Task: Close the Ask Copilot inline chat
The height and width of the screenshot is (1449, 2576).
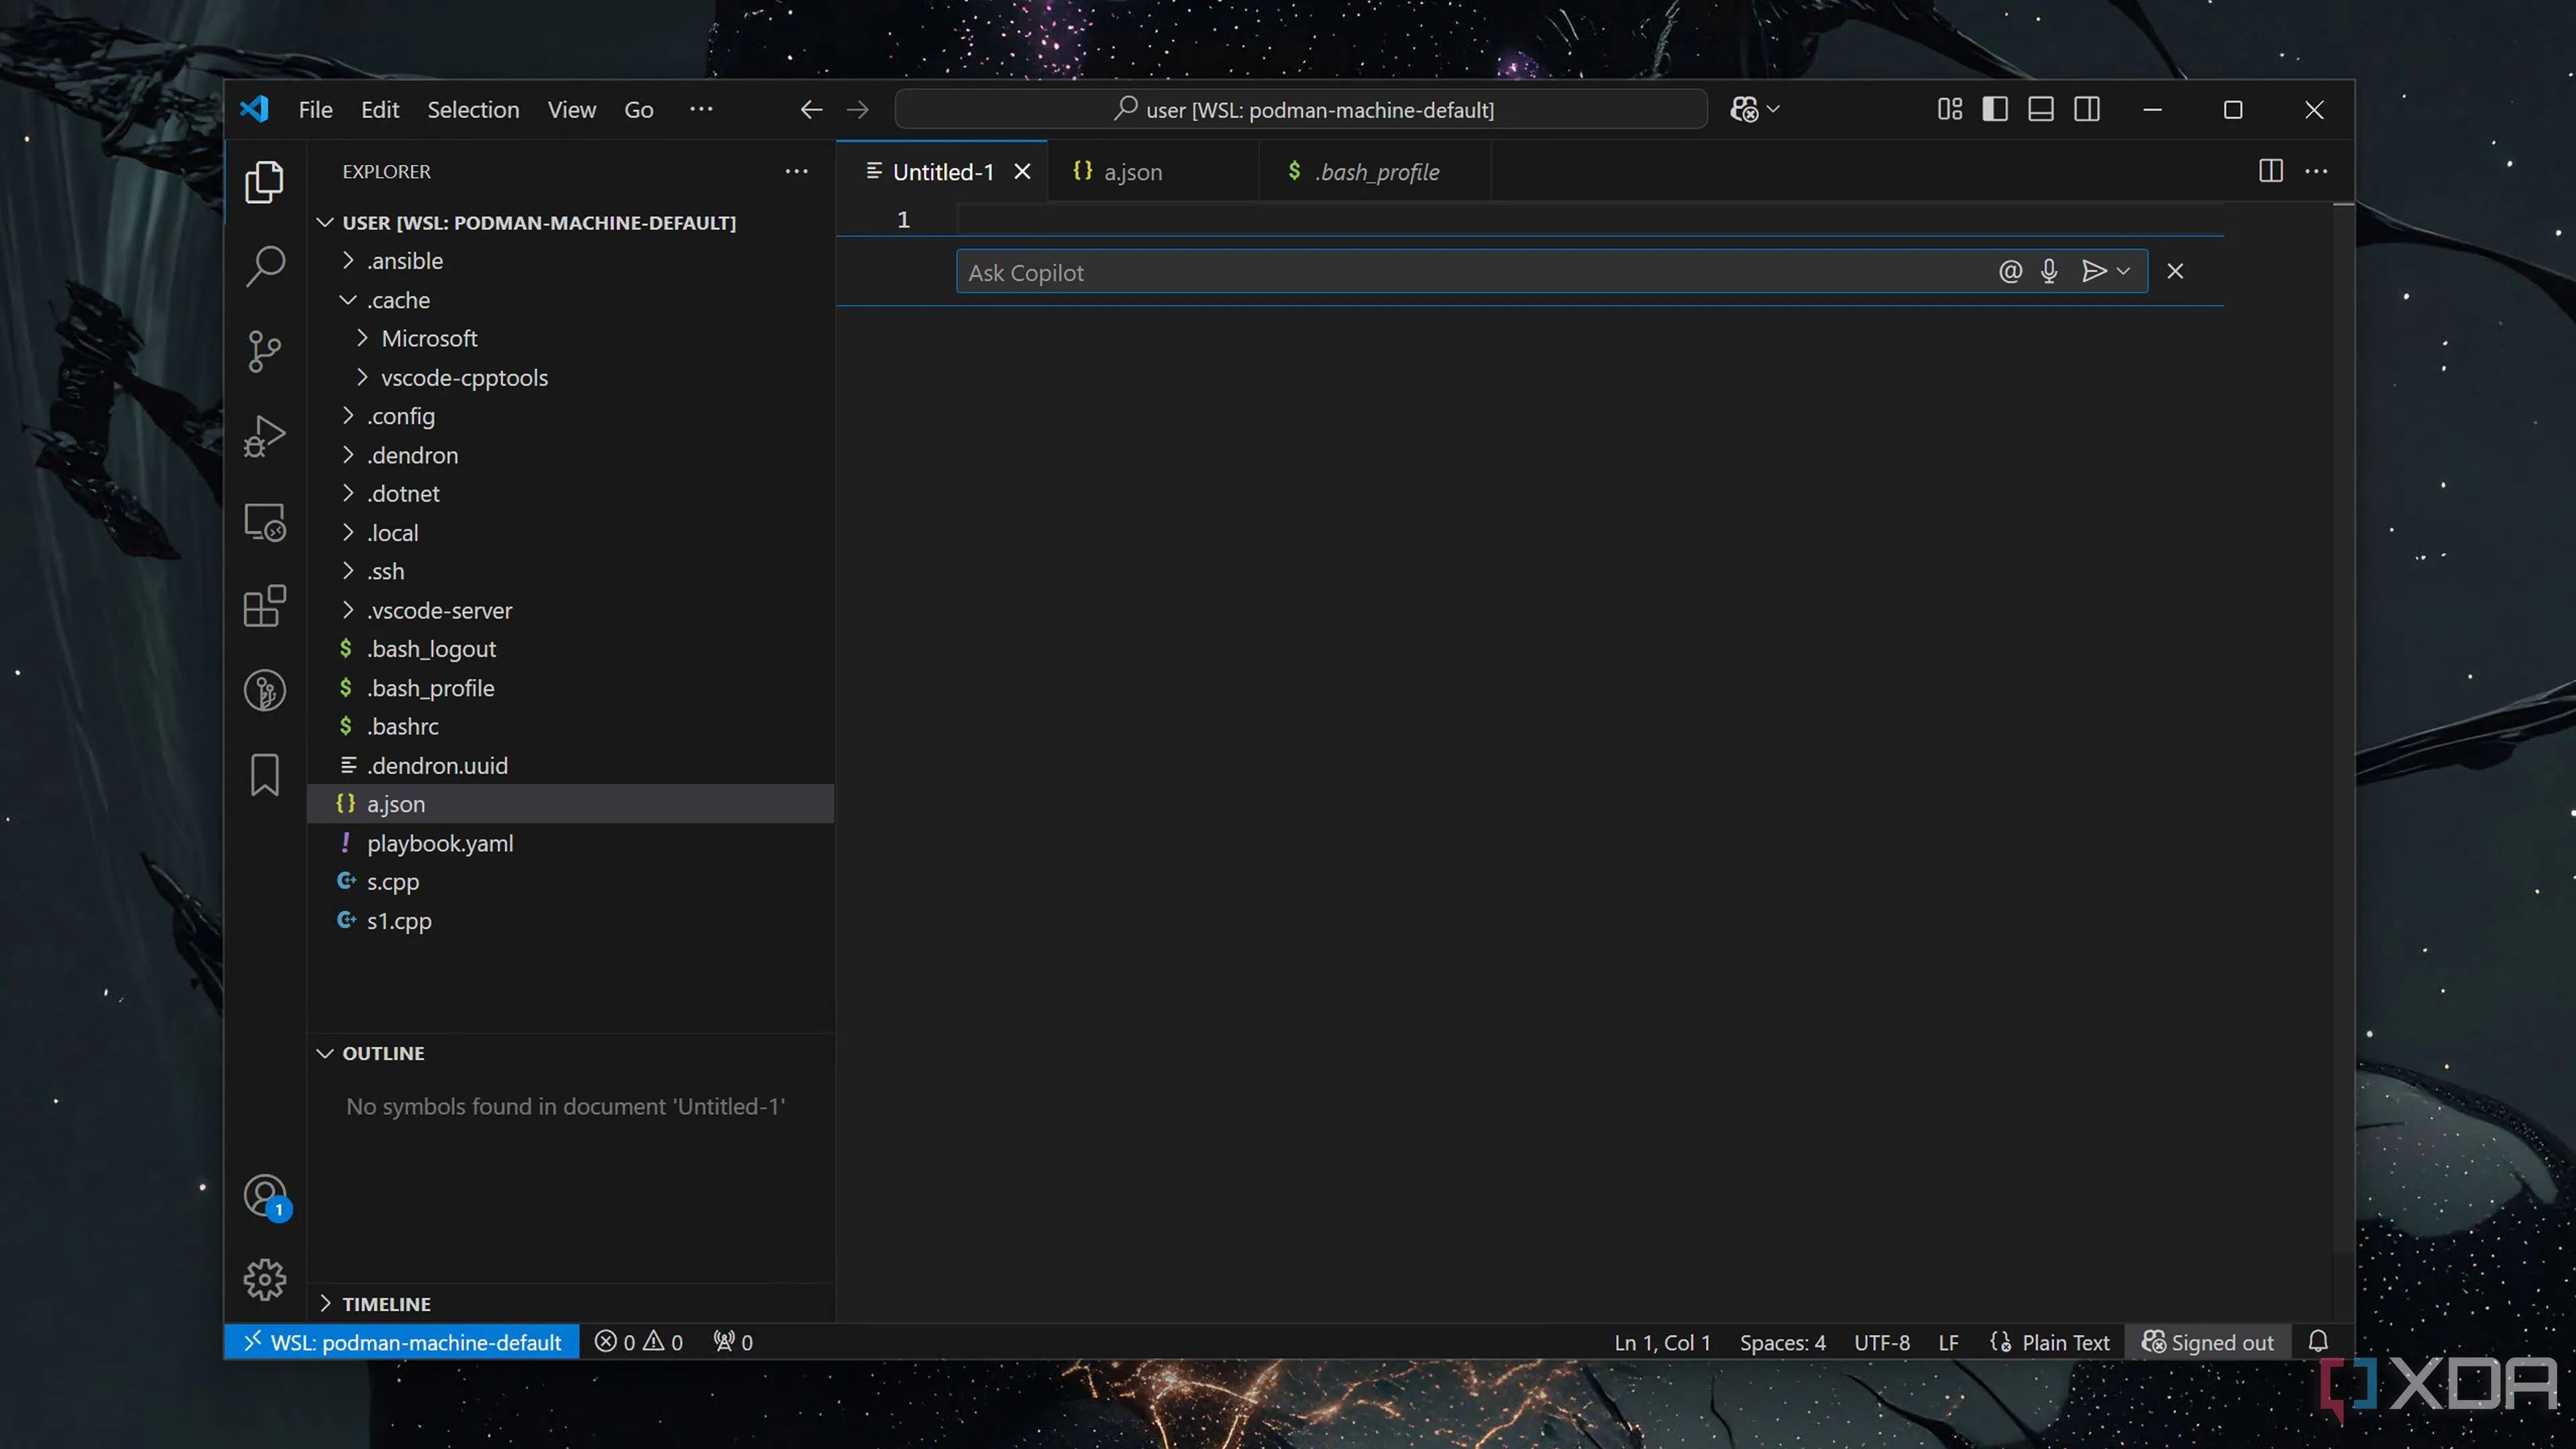Action: [2175, 271]
